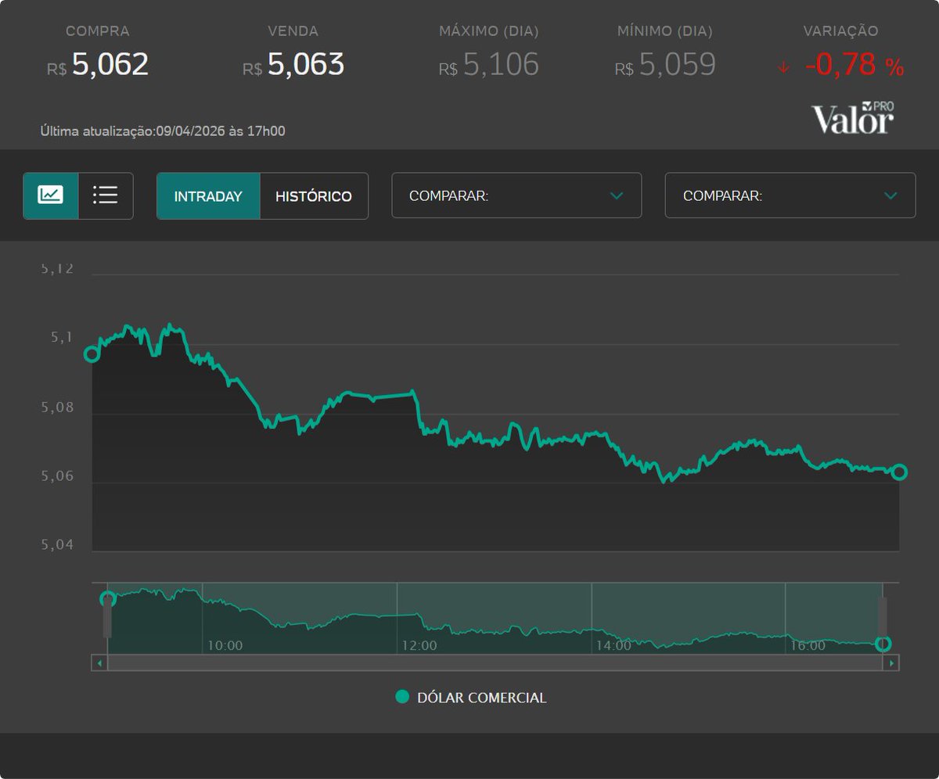This screenshot has height=779, width=939.
Task: Switch to list view icon
Action: pos(106,196)
